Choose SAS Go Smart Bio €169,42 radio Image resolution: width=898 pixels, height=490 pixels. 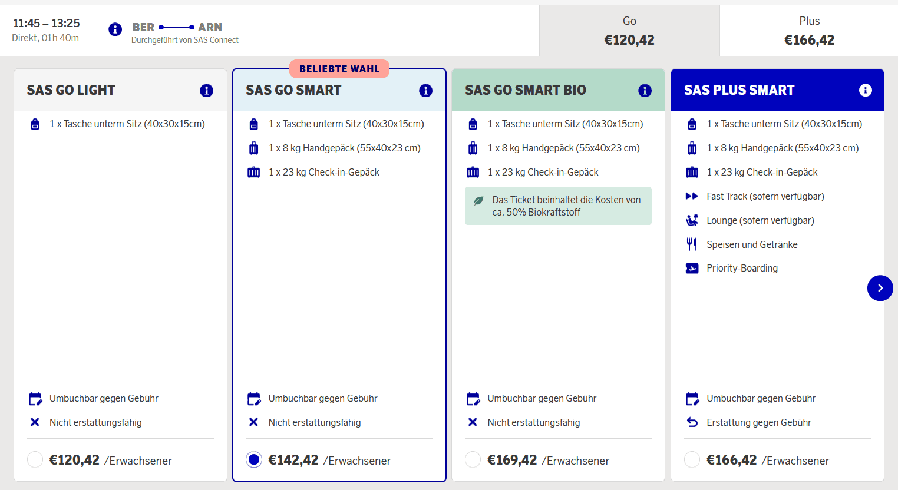tap(473, 459)
